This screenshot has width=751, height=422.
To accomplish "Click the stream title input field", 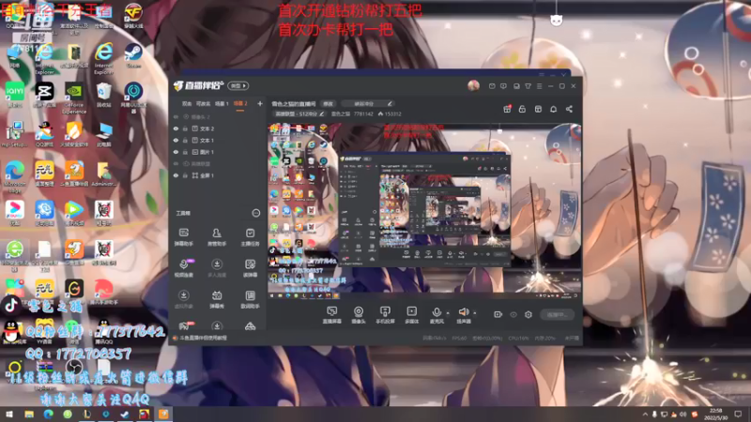I will click(367, 103).
